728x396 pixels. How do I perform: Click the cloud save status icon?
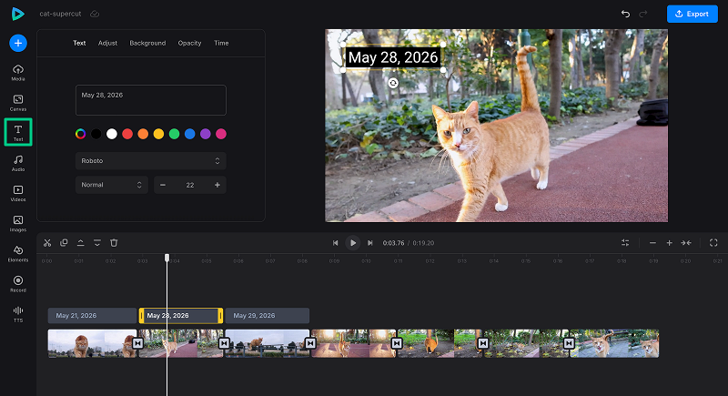pyautogui.click(x=95, y=14)
